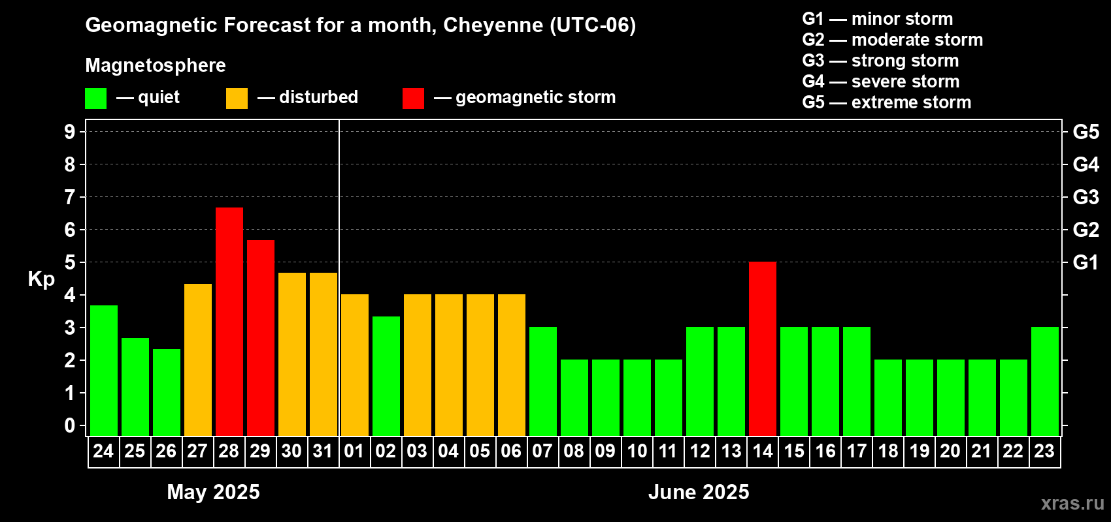Screen dimensions: 1111x522
Task: Click the green bar for June 12
Action: click(x=700, y=382)
